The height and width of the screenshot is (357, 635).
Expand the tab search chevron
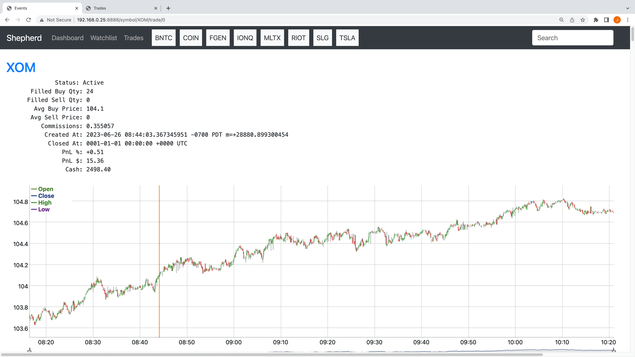pyautogui.click(x=627, y=8)
